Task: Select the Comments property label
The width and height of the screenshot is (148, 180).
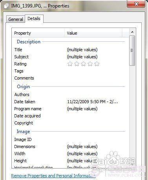Action: coord(24,78)
